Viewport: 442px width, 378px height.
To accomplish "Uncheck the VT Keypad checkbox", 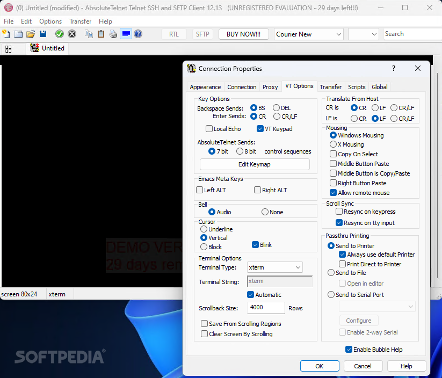I will pyautogui.click(x=274, y=129).
